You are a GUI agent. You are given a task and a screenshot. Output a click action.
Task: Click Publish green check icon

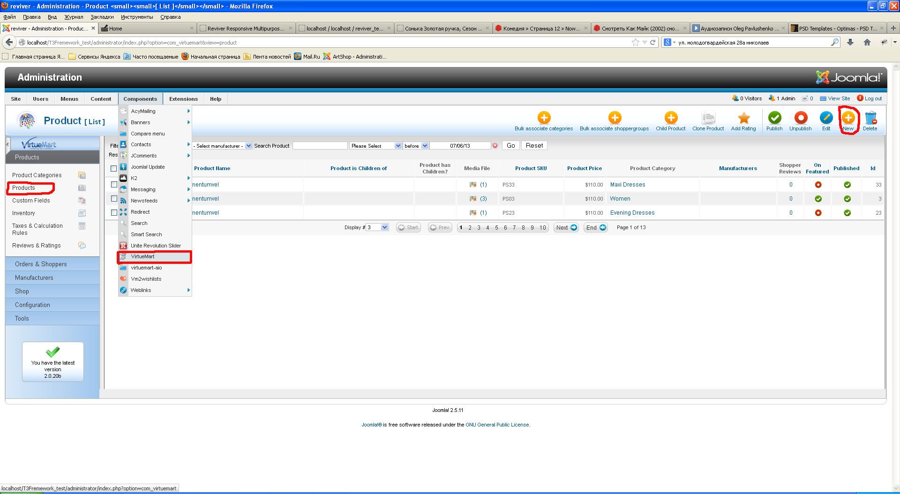[774, 118]
